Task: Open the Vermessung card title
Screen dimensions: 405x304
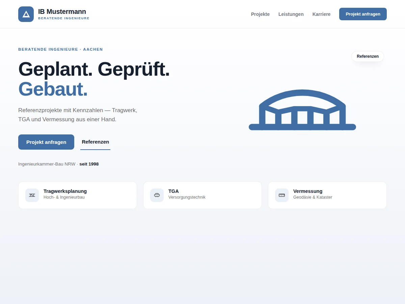Action: (308, 191)
